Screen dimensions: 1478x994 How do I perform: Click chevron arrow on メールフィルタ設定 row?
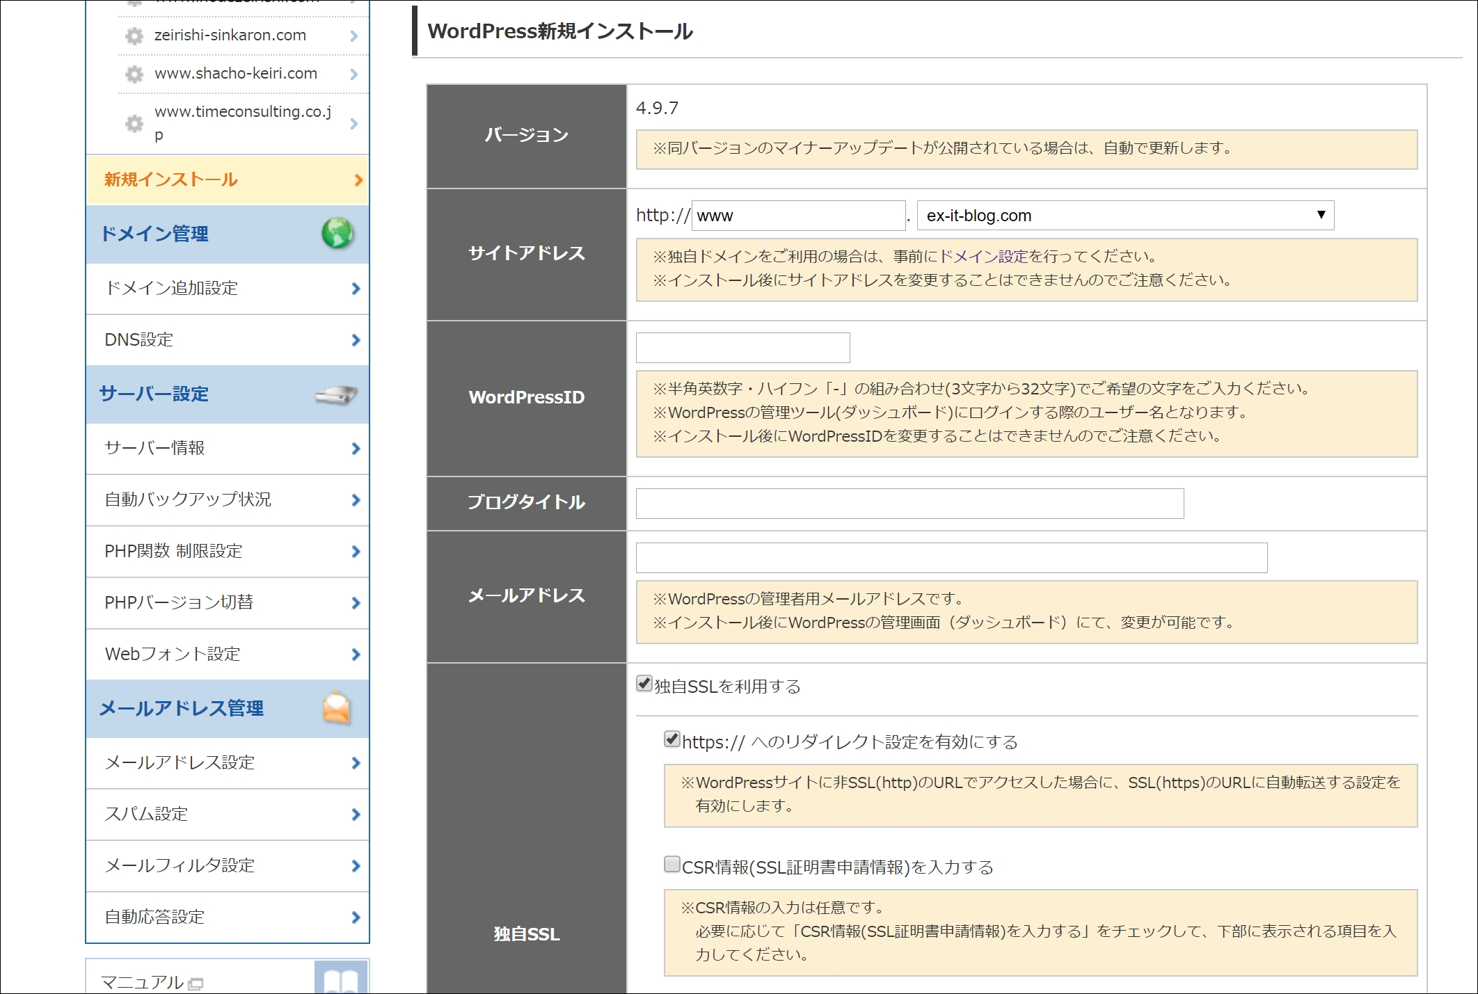point(356,866)
